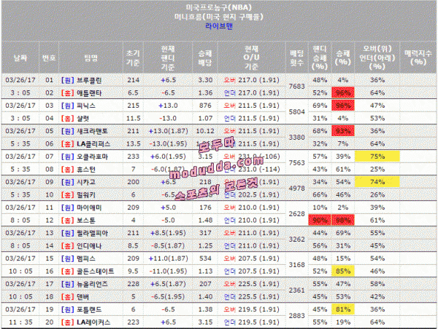Screen dimensions: 438x329
Task: Click the yellow 75% cell in 오클라호마 row
Action: (377, 156)
